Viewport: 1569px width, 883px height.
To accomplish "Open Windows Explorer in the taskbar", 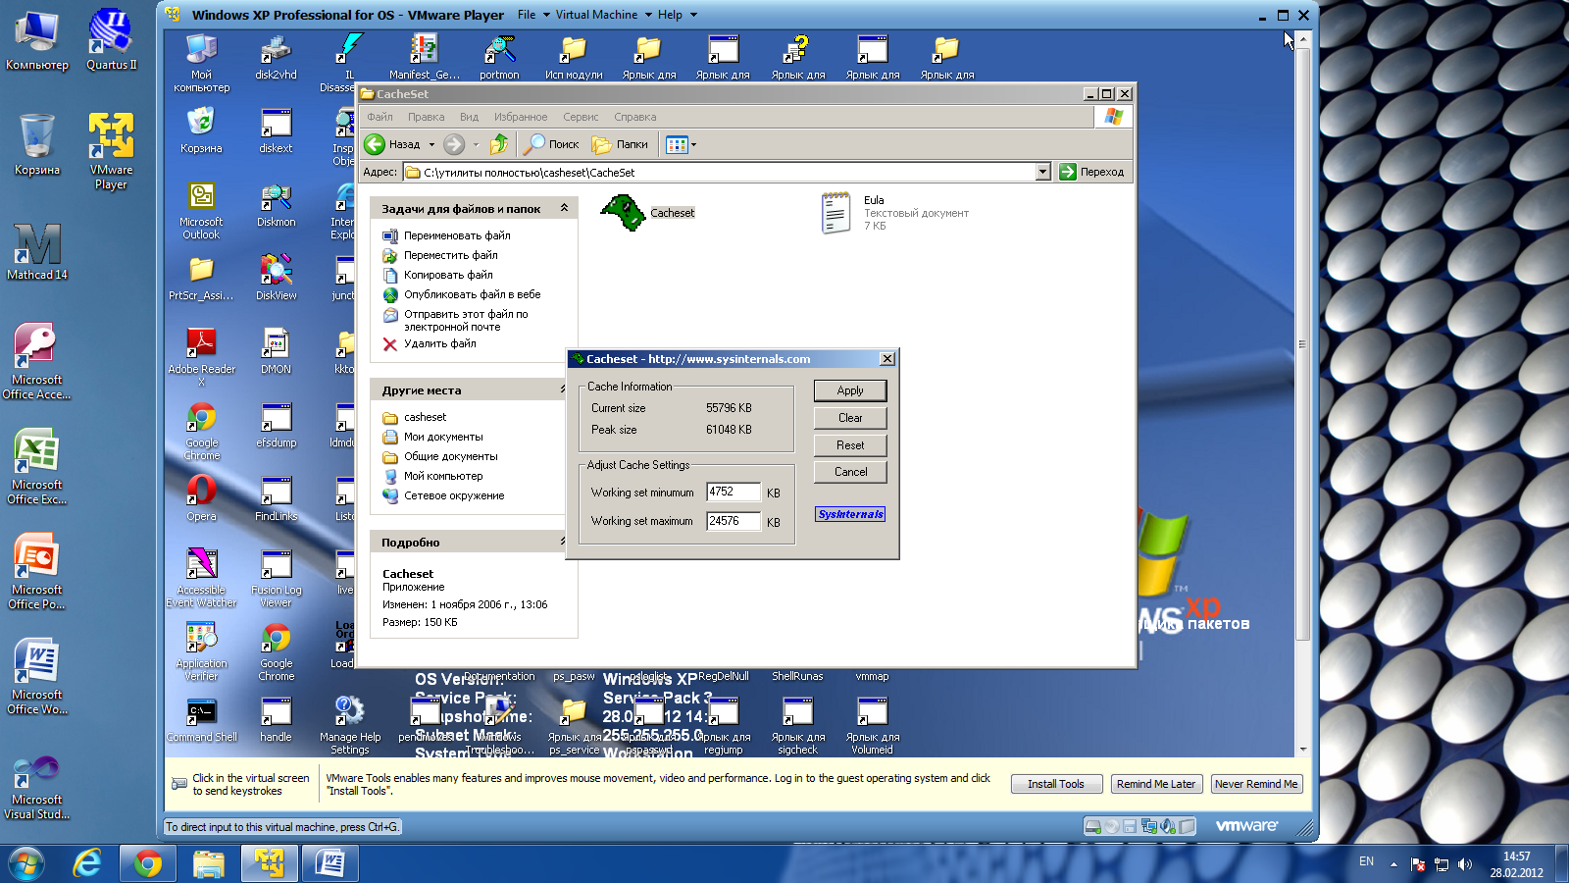I will pyautogui.click(x=209, y=863).
